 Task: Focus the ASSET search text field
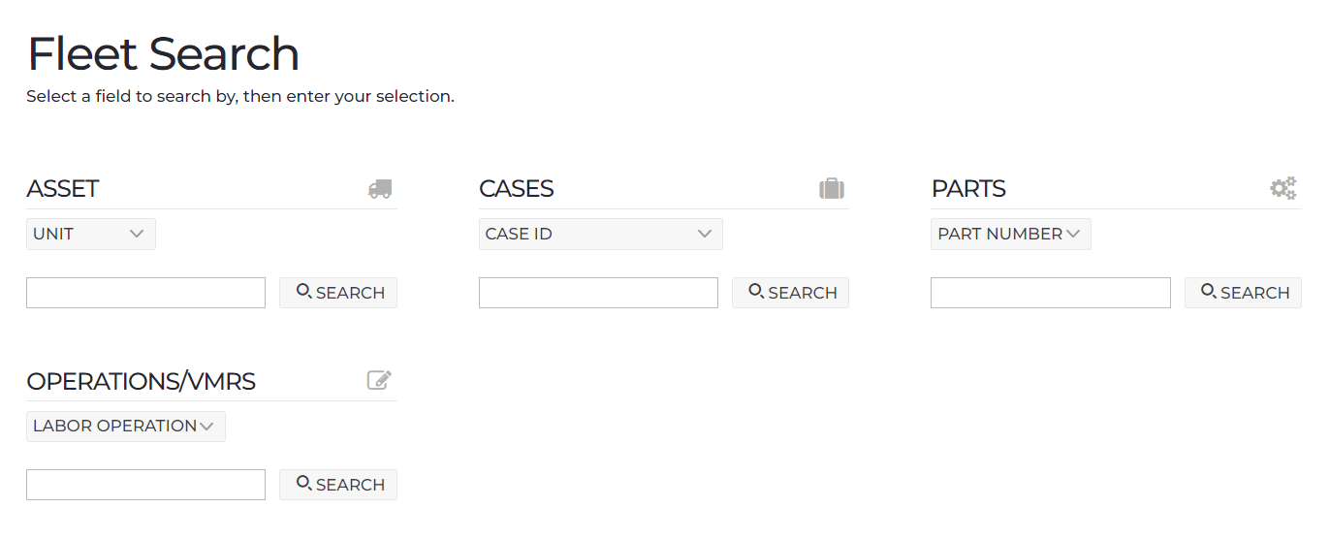coord(145,293)
